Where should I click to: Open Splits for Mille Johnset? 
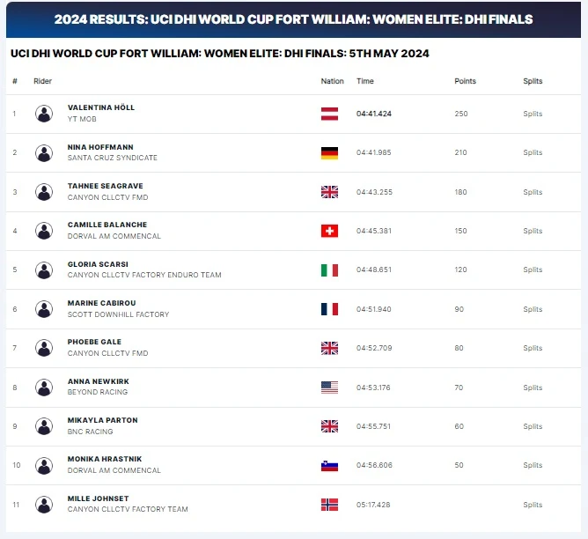[533, 505]
